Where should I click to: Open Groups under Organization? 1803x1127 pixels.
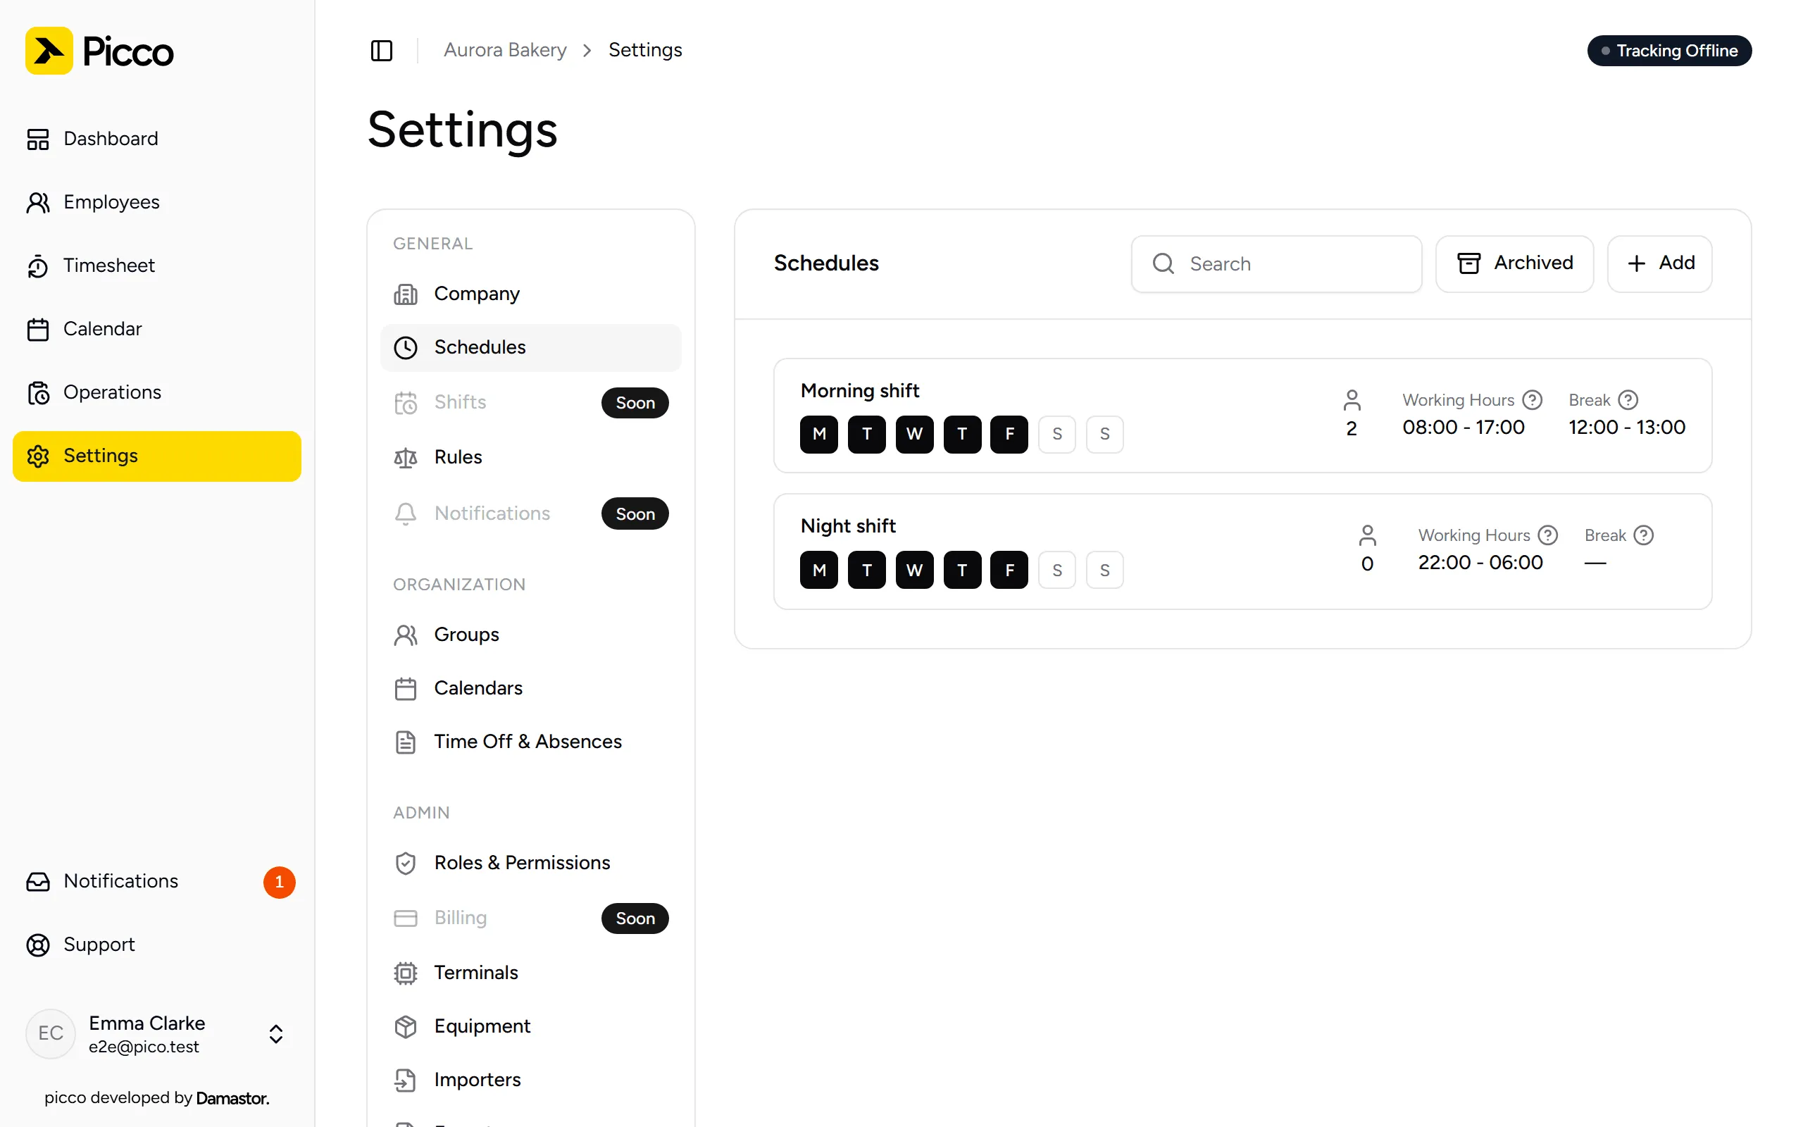click(x=530, y=635)
